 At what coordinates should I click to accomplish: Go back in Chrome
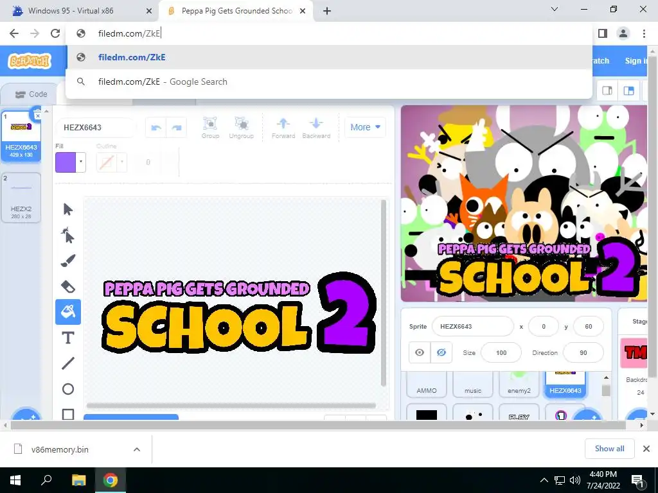click(x=14, y=33)
